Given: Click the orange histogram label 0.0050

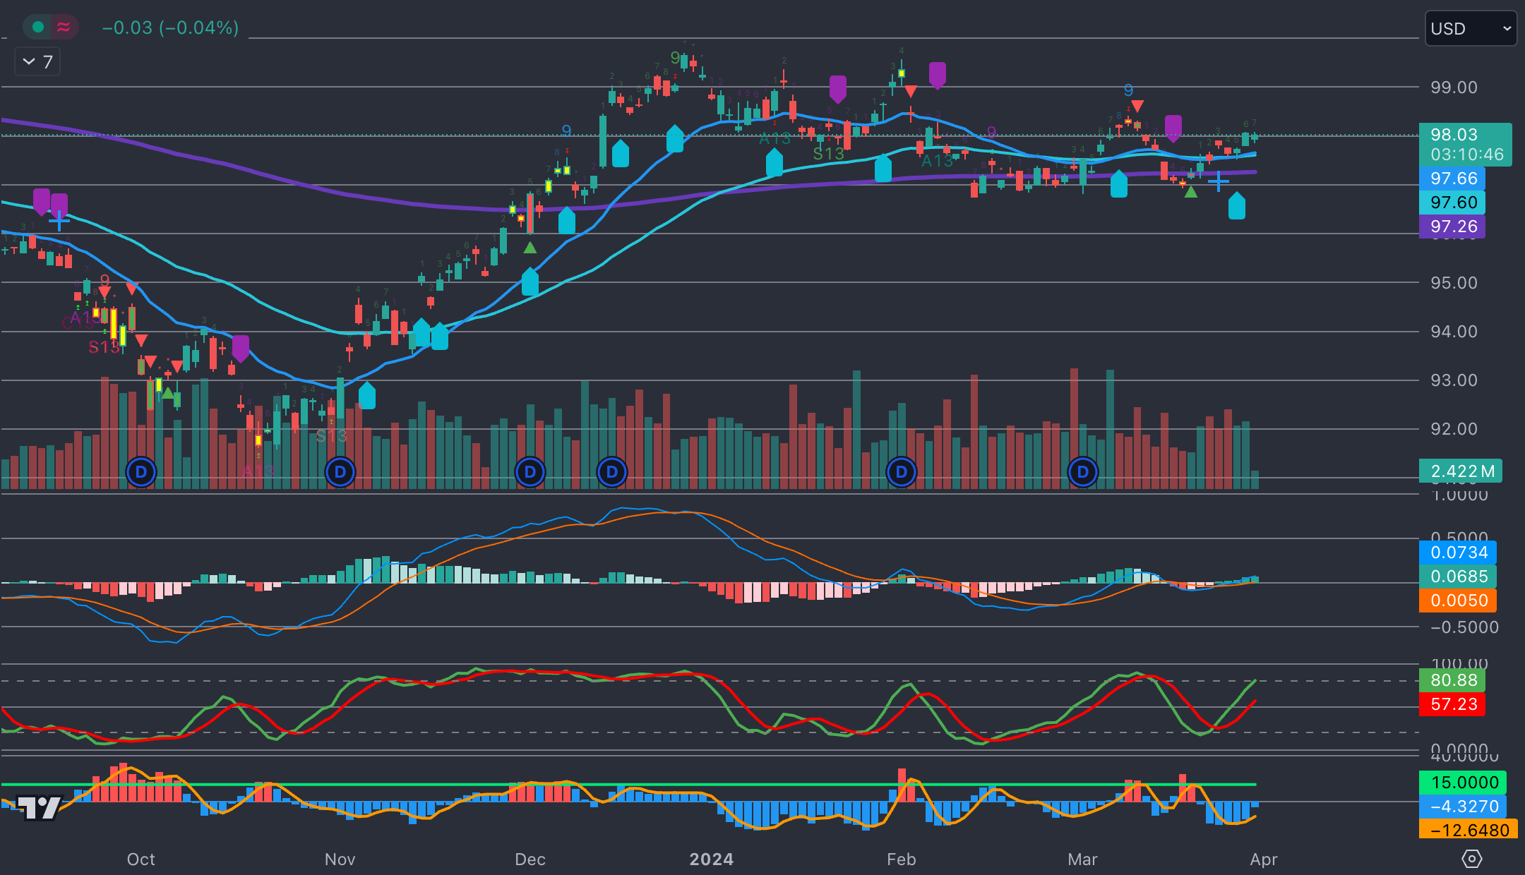Looking at the screenshot, I should (1458, 601).
